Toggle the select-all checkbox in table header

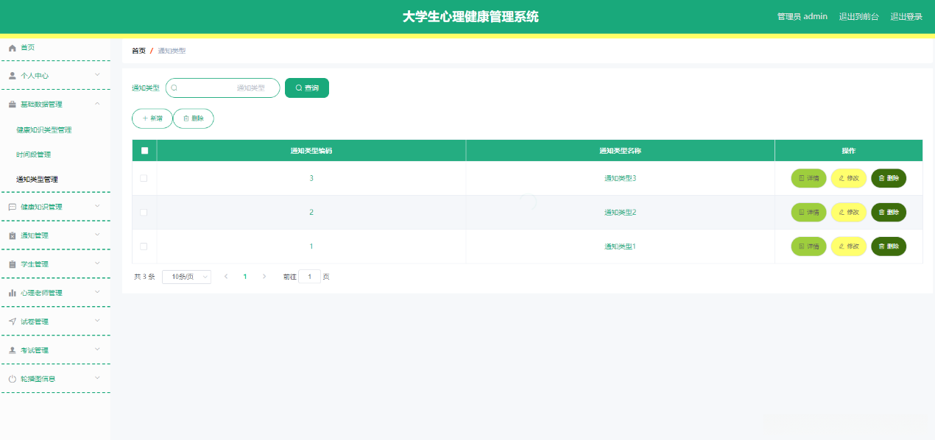click(144, 150)
